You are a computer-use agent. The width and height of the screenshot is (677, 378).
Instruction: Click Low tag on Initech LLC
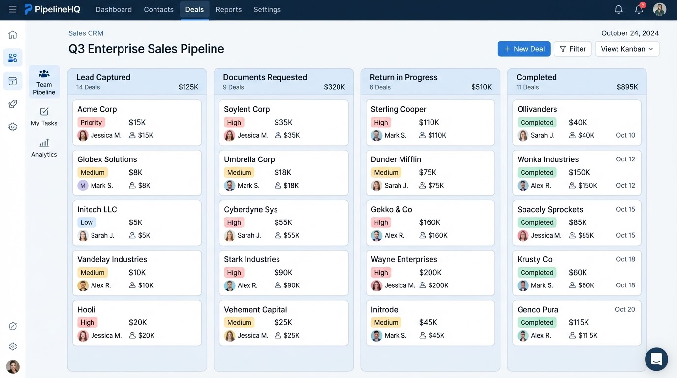(87, 222)
